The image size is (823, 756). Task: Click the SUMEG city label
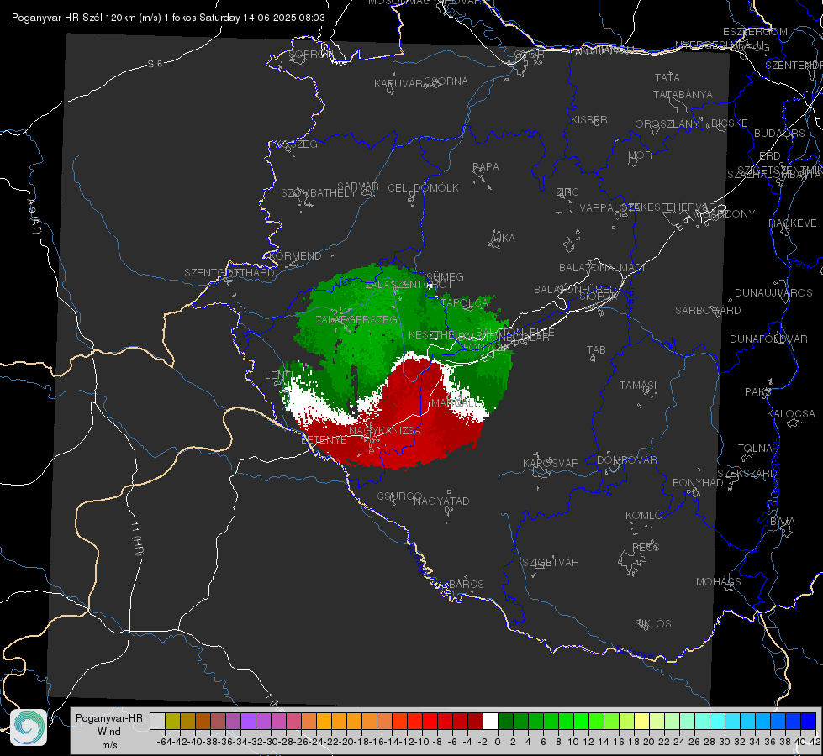[x=445, y=277]
